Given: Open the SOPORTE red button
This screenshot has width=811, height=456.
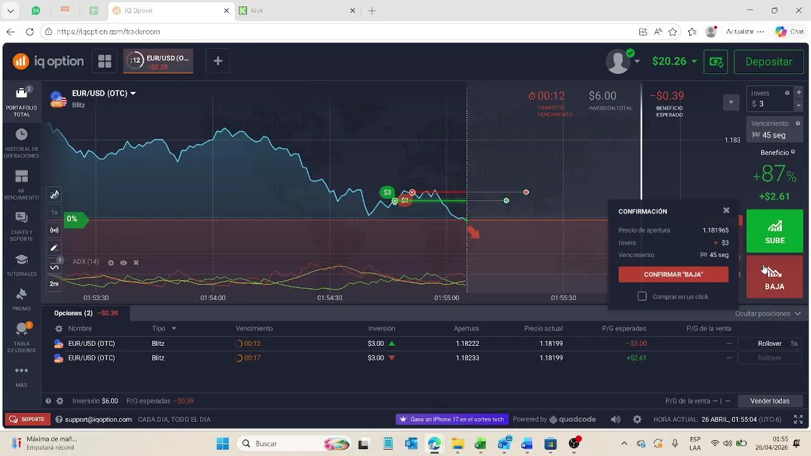Looking at the screenshot, I should pos(27,419).
